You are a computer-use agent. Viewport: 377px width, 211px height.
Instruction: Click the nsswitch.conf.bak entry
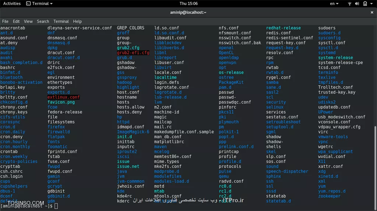(x=240, y=43)
